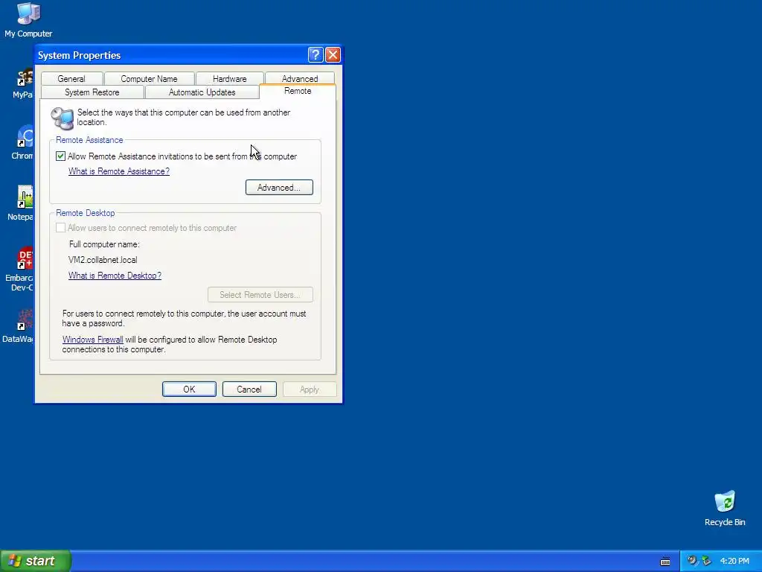Open the What is Remote Desktop link
This screenshot has width=762, height=572.
[x=115, y=276]
